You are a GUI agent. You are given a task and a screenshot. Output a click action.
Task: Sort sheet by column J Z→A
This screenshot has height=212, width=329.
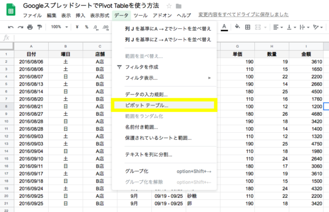164,39
